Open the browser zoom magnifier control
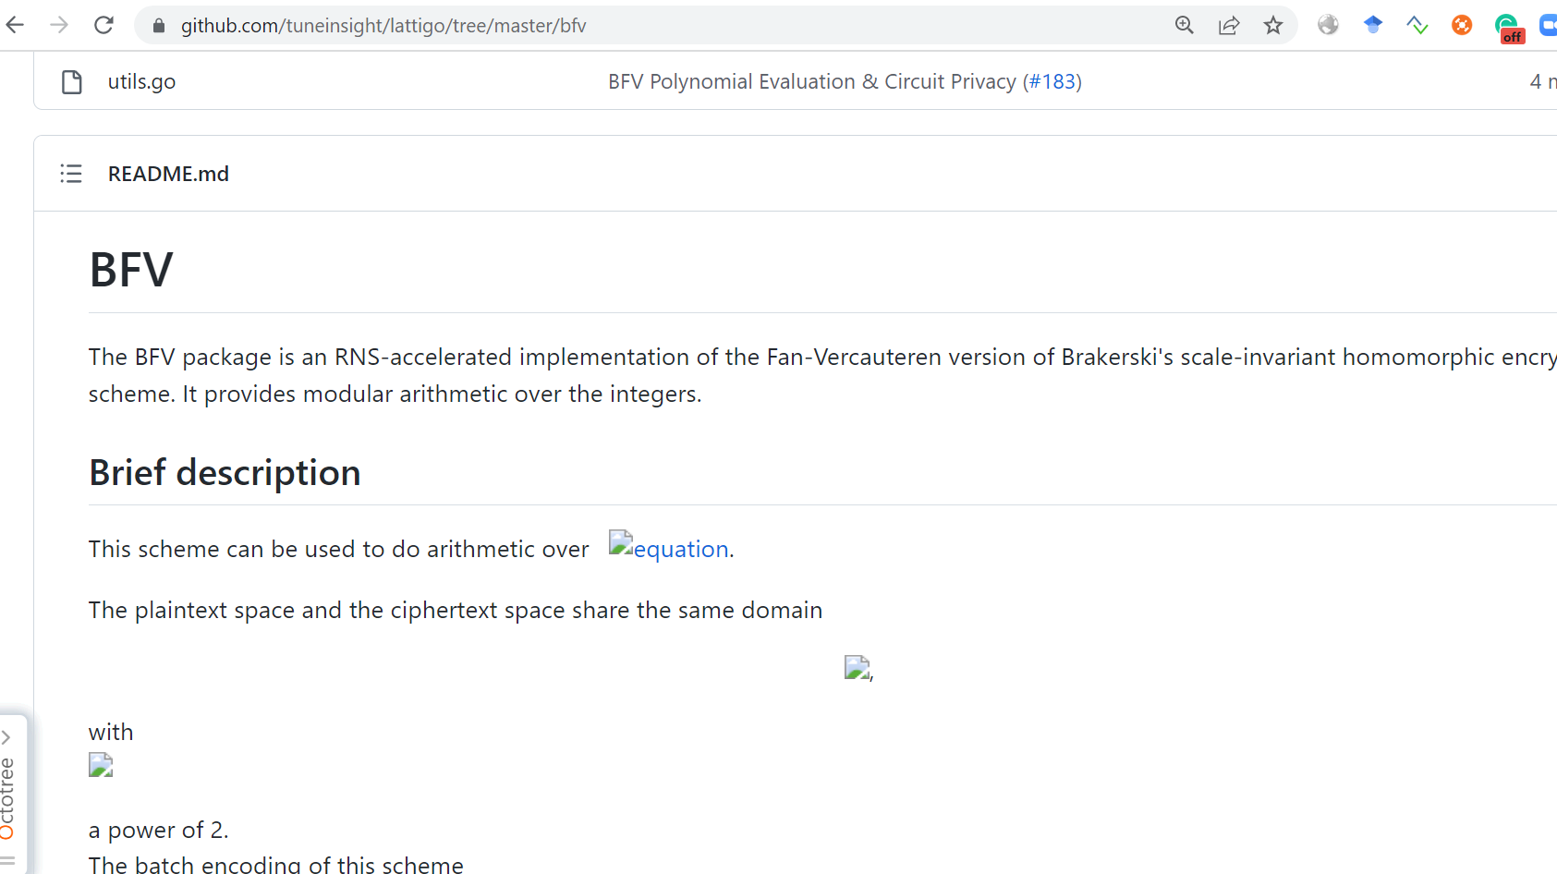This screenshot has height=874, width=1557. click(x=1185, y=25)
